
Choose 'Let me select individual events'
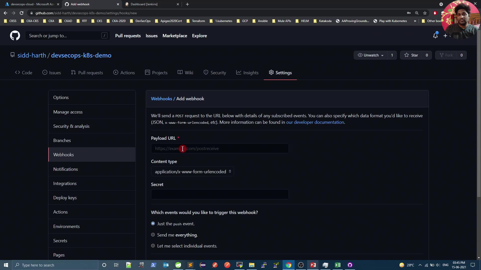coord(153,246)
